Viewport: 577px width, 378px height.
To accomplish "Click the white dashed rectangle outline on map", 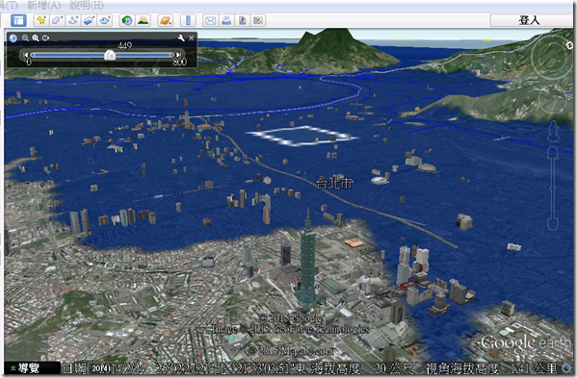I will pyautogui.click(x=302, y=136).
